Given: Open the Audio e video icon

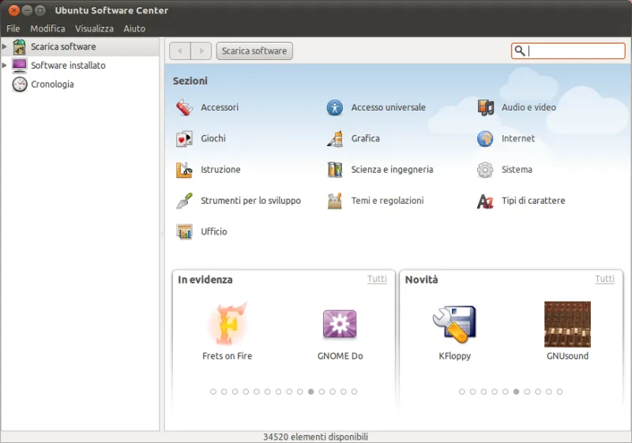Looking at the screenshot, I should pos(485,107).
